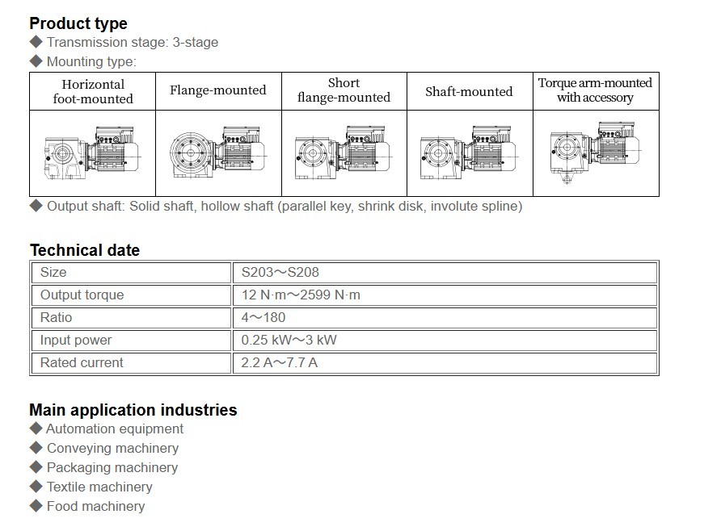The width and height of the screenshot is (721, 531).
Task: Click the diamond bullet beside Food machinery
Action: [36, 507]
